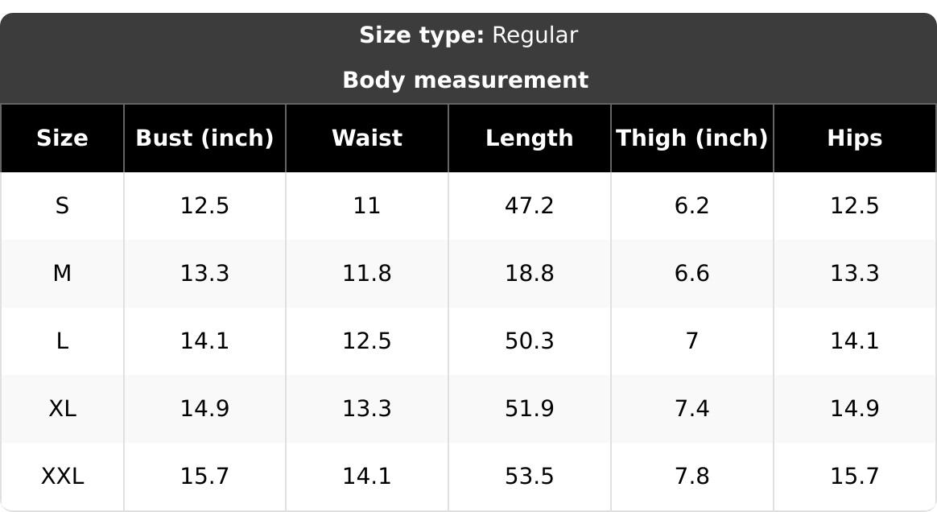
Task: Click the Size type: Regular label
Action: [x=468, y=35]
